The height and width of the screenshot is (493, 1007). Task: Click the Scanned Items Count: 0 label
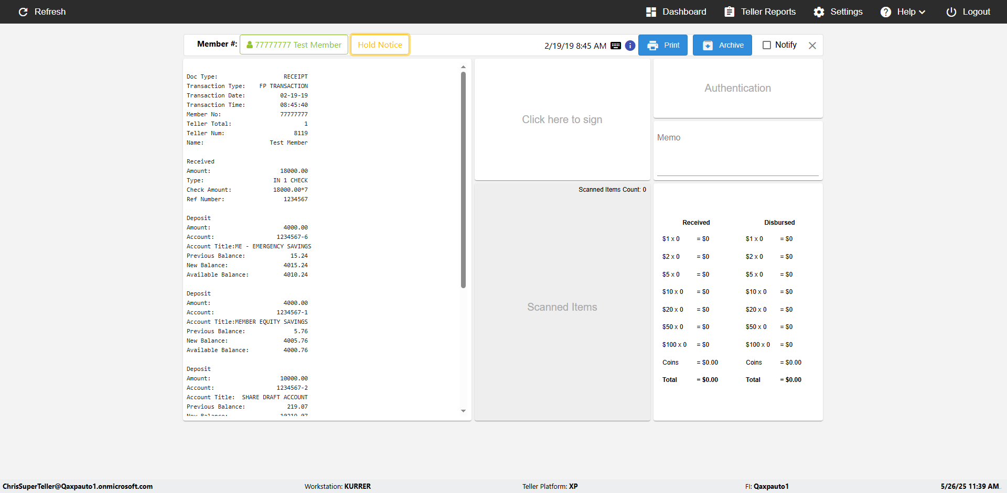(x=612, y=190)
